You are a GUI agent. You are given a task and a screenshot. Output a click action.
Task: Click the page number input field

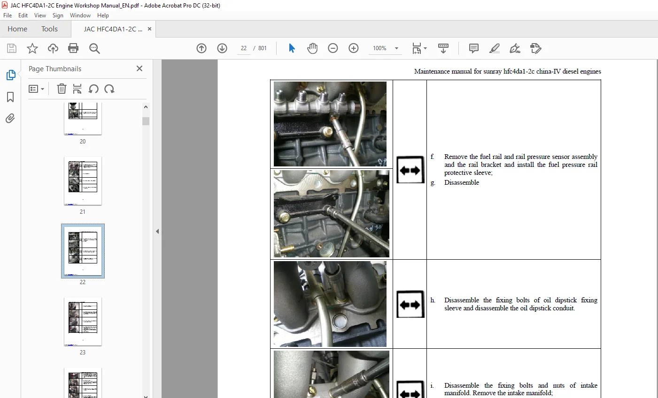coord(244,48)
